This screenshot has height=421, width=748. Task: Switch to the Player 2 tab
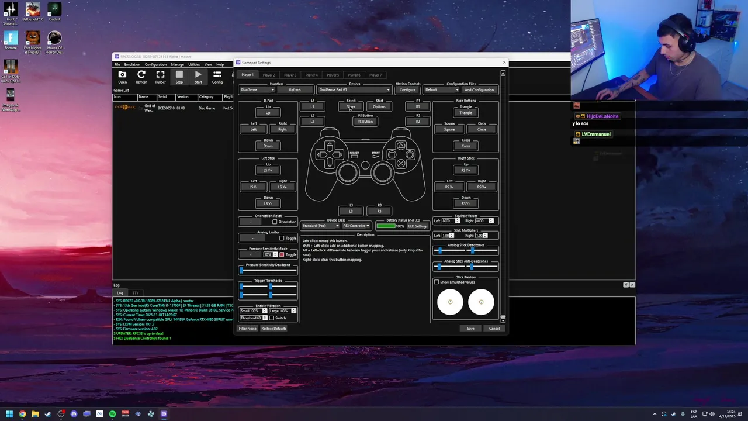coord(269,75)
